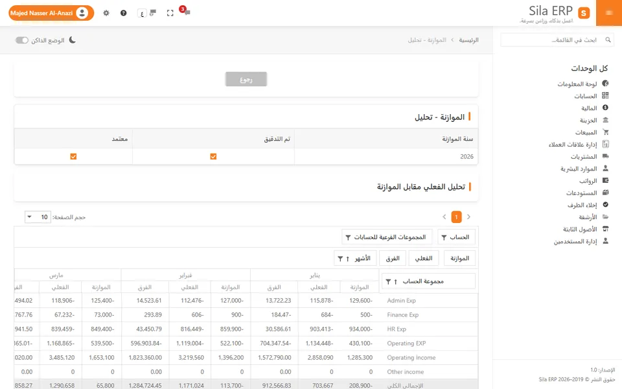Toggle the audited checkbox (تم التدقيق)
The image size is (622, 389).
point(213,156)
